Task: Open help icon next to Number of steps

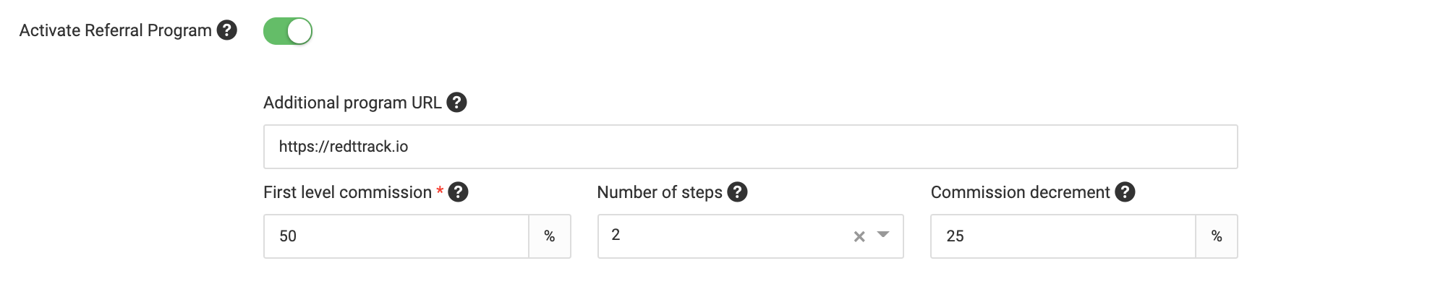Action: [x=737, y=192]
